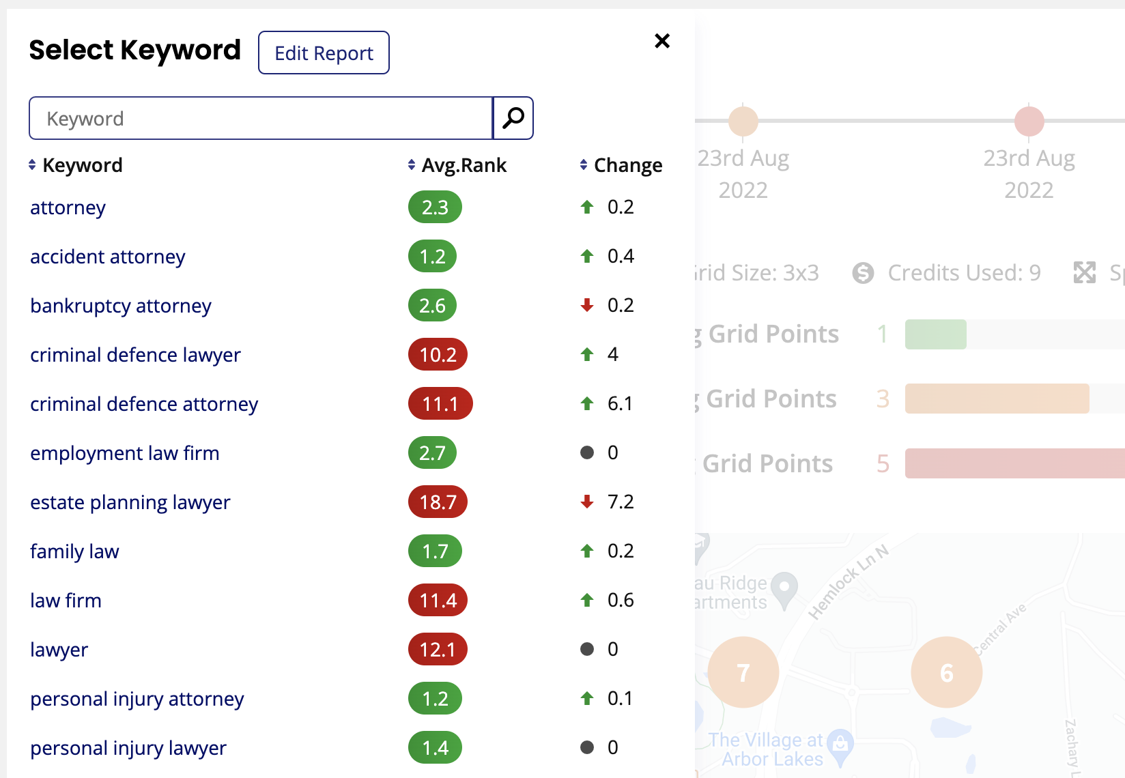Toggle sorting on the Change column
The image size is (1125, 778).
point(583,164)
